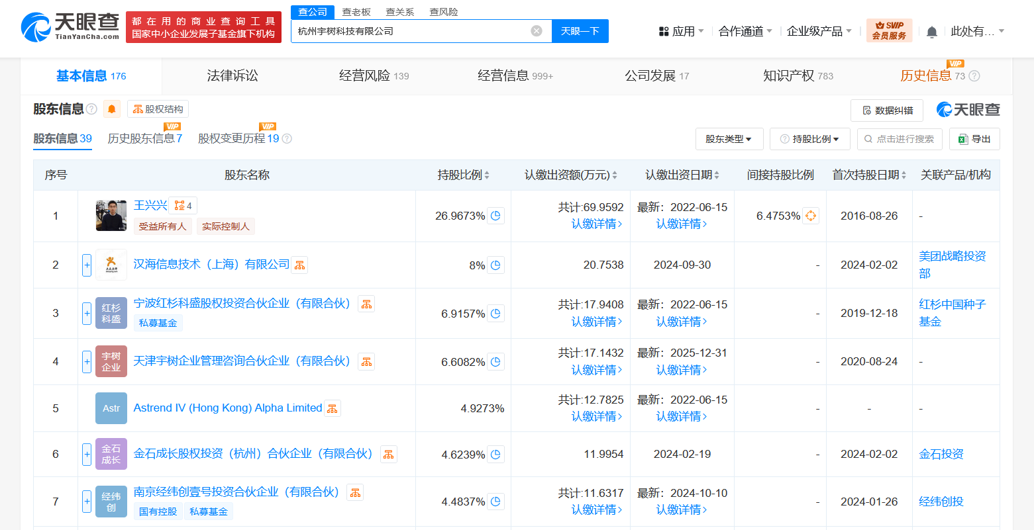
Task: Open 王兴兴 shareholder profile link
Action: pyautogui.click(x=150, y=206)
